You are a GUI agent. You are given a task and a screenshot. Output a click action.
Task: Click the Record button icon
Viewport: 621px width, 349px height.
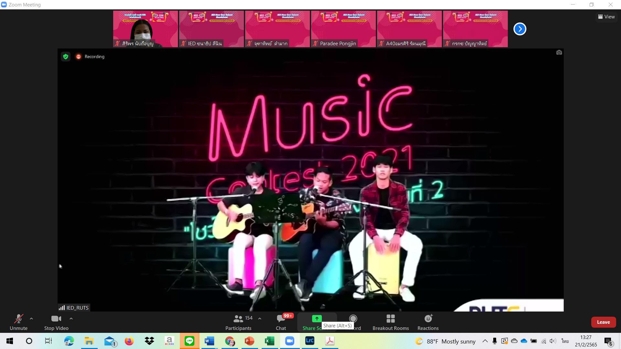coord(353,319)
